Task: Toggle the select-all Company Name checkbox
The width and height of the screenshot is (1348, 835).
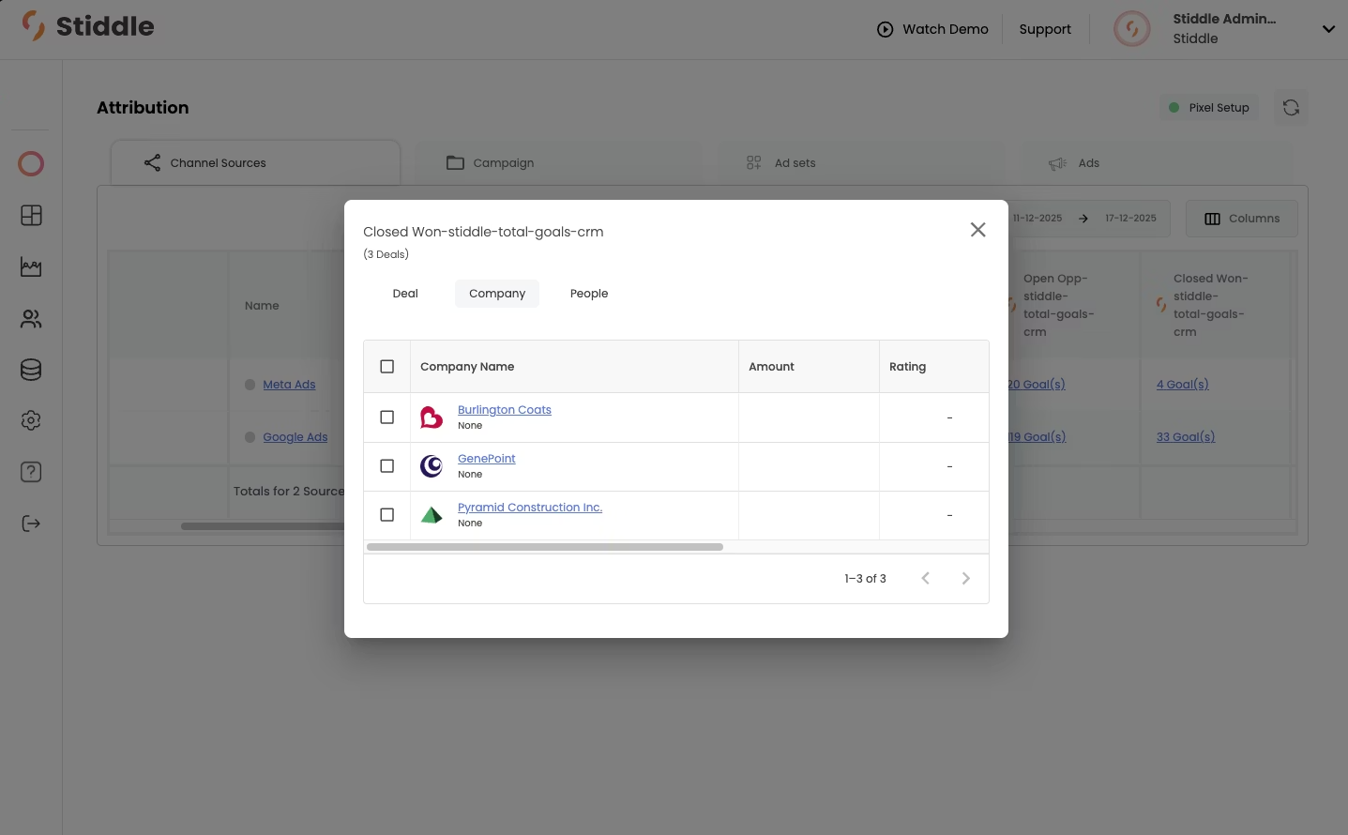Action: pyautogui.click(x=386, y=367)
